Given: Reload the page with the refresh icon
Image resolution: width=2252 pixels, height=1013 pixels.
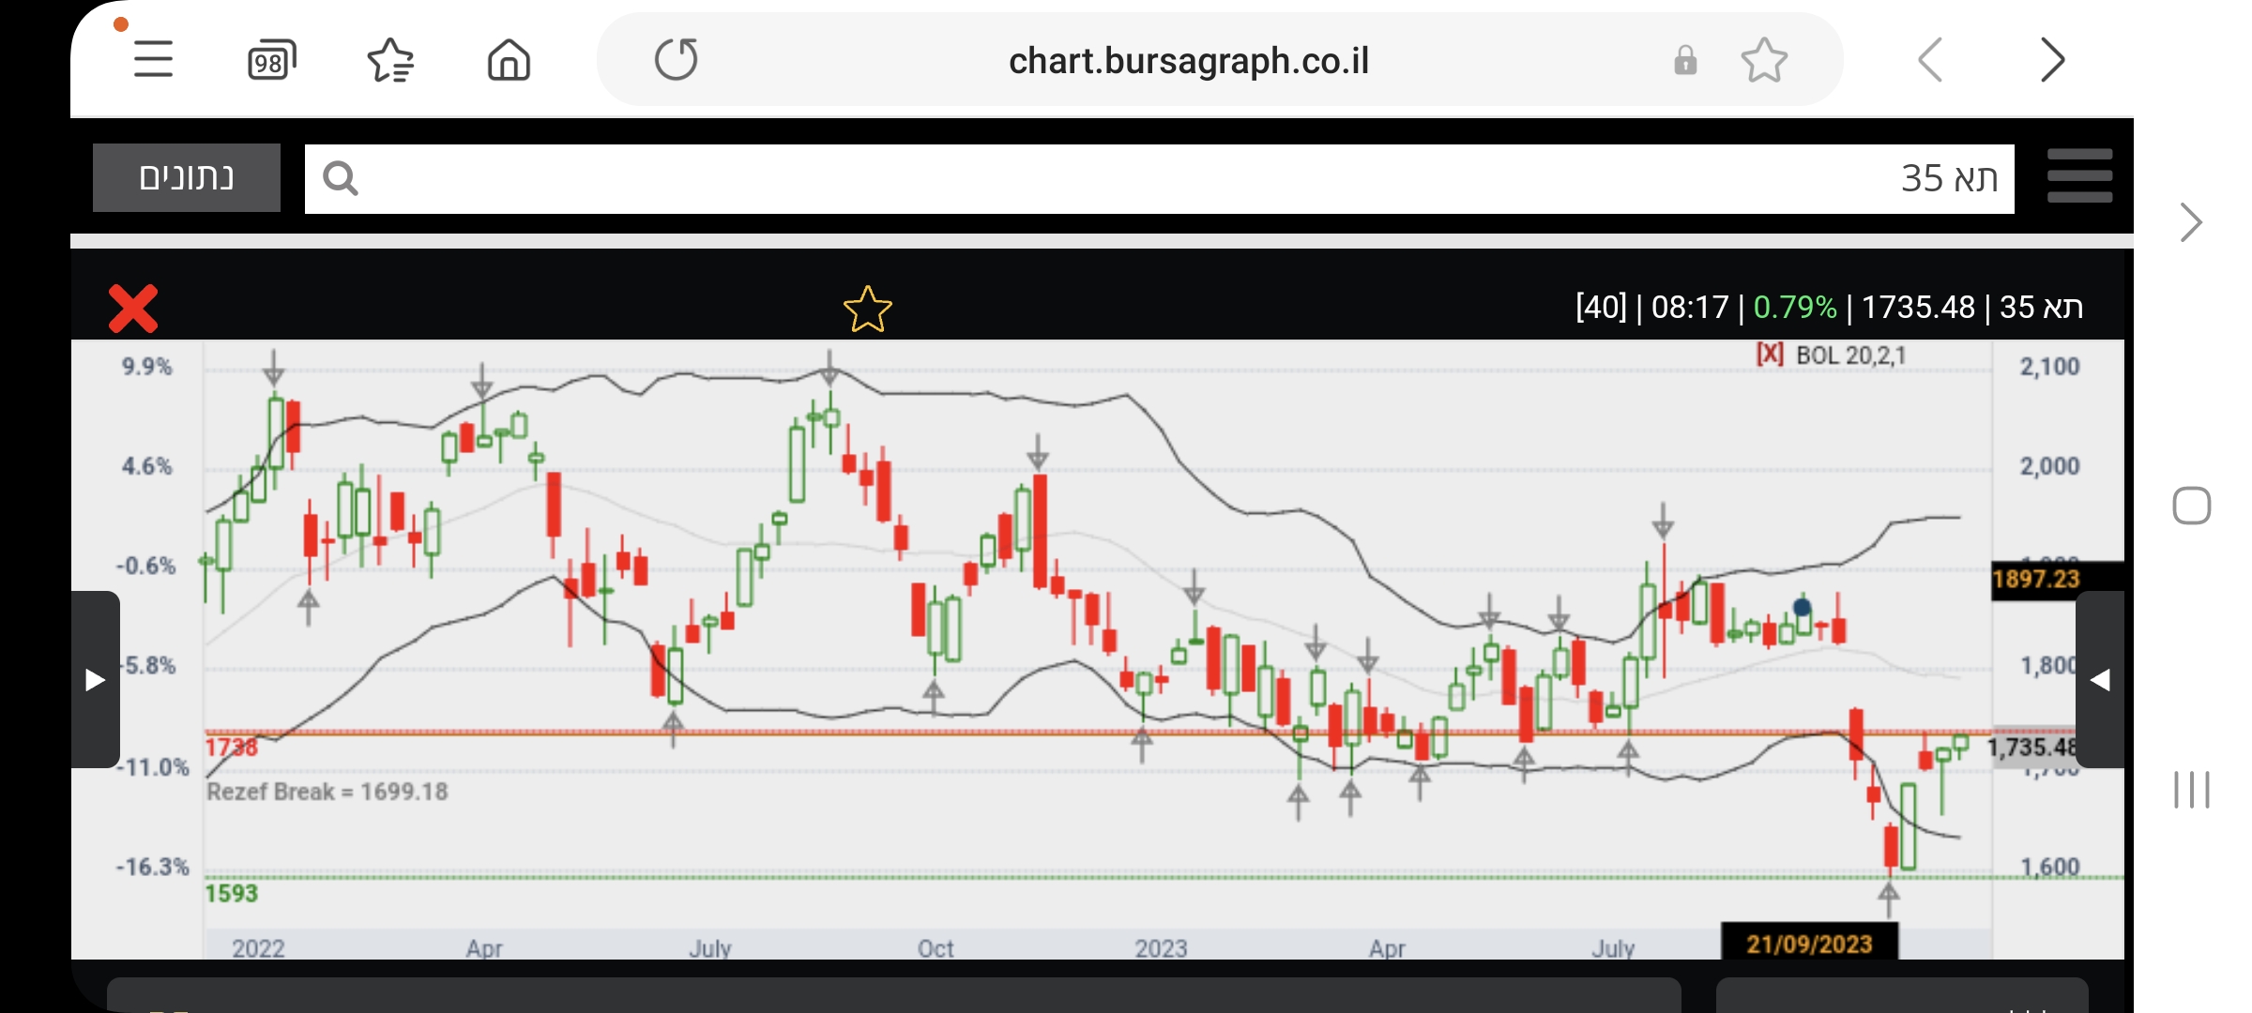Looking at the screenshot, I should click(x=676, y=60).
